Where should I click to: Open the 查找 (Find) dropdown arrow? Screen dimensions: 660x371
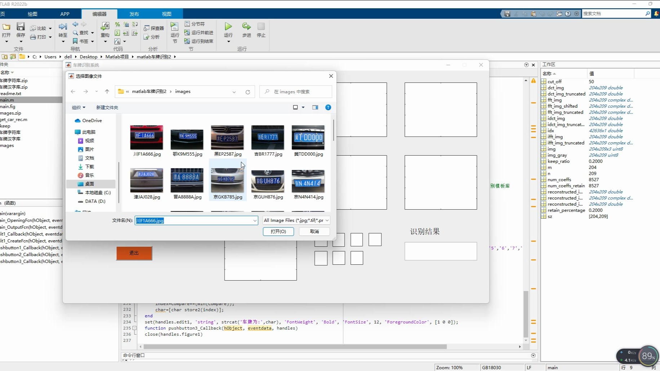93,33
